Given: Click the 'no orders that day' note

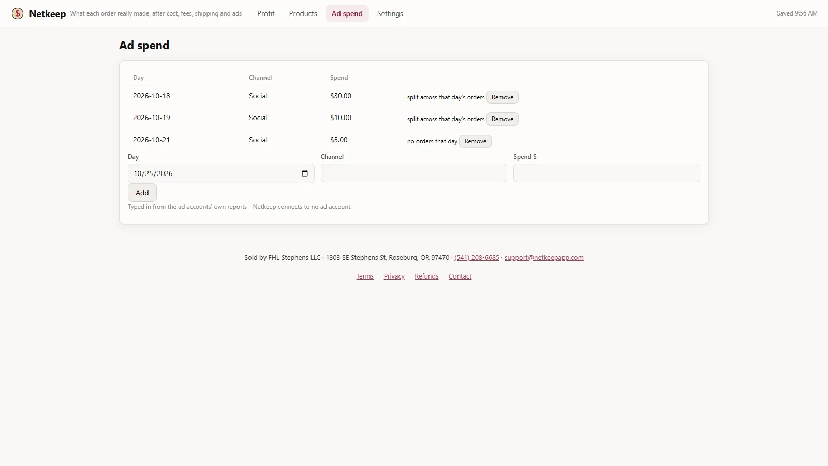Looking at the screenshot, I should (x=432, y=141).
